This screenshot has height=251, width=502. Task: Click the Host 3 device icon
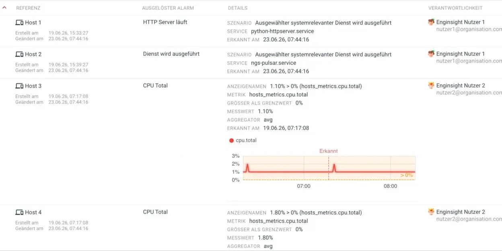(x=19, y=86)
